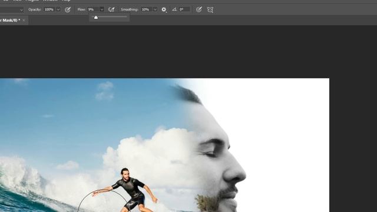Open symmetry paint butterfly options
Screen dimensions: 377x212
[210, 9]
